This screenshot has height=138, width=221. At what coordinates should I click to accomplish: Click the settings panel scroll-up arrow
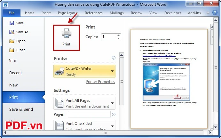[x=122, y=55]
